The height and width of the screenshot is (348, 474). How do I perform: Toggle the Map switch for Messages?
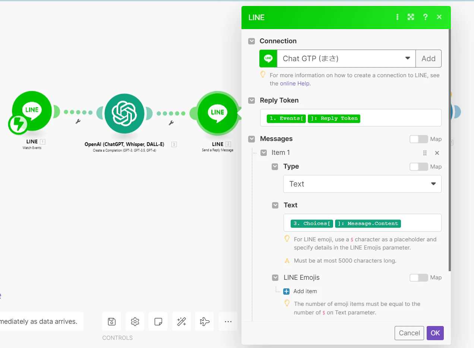pos(419,139)
